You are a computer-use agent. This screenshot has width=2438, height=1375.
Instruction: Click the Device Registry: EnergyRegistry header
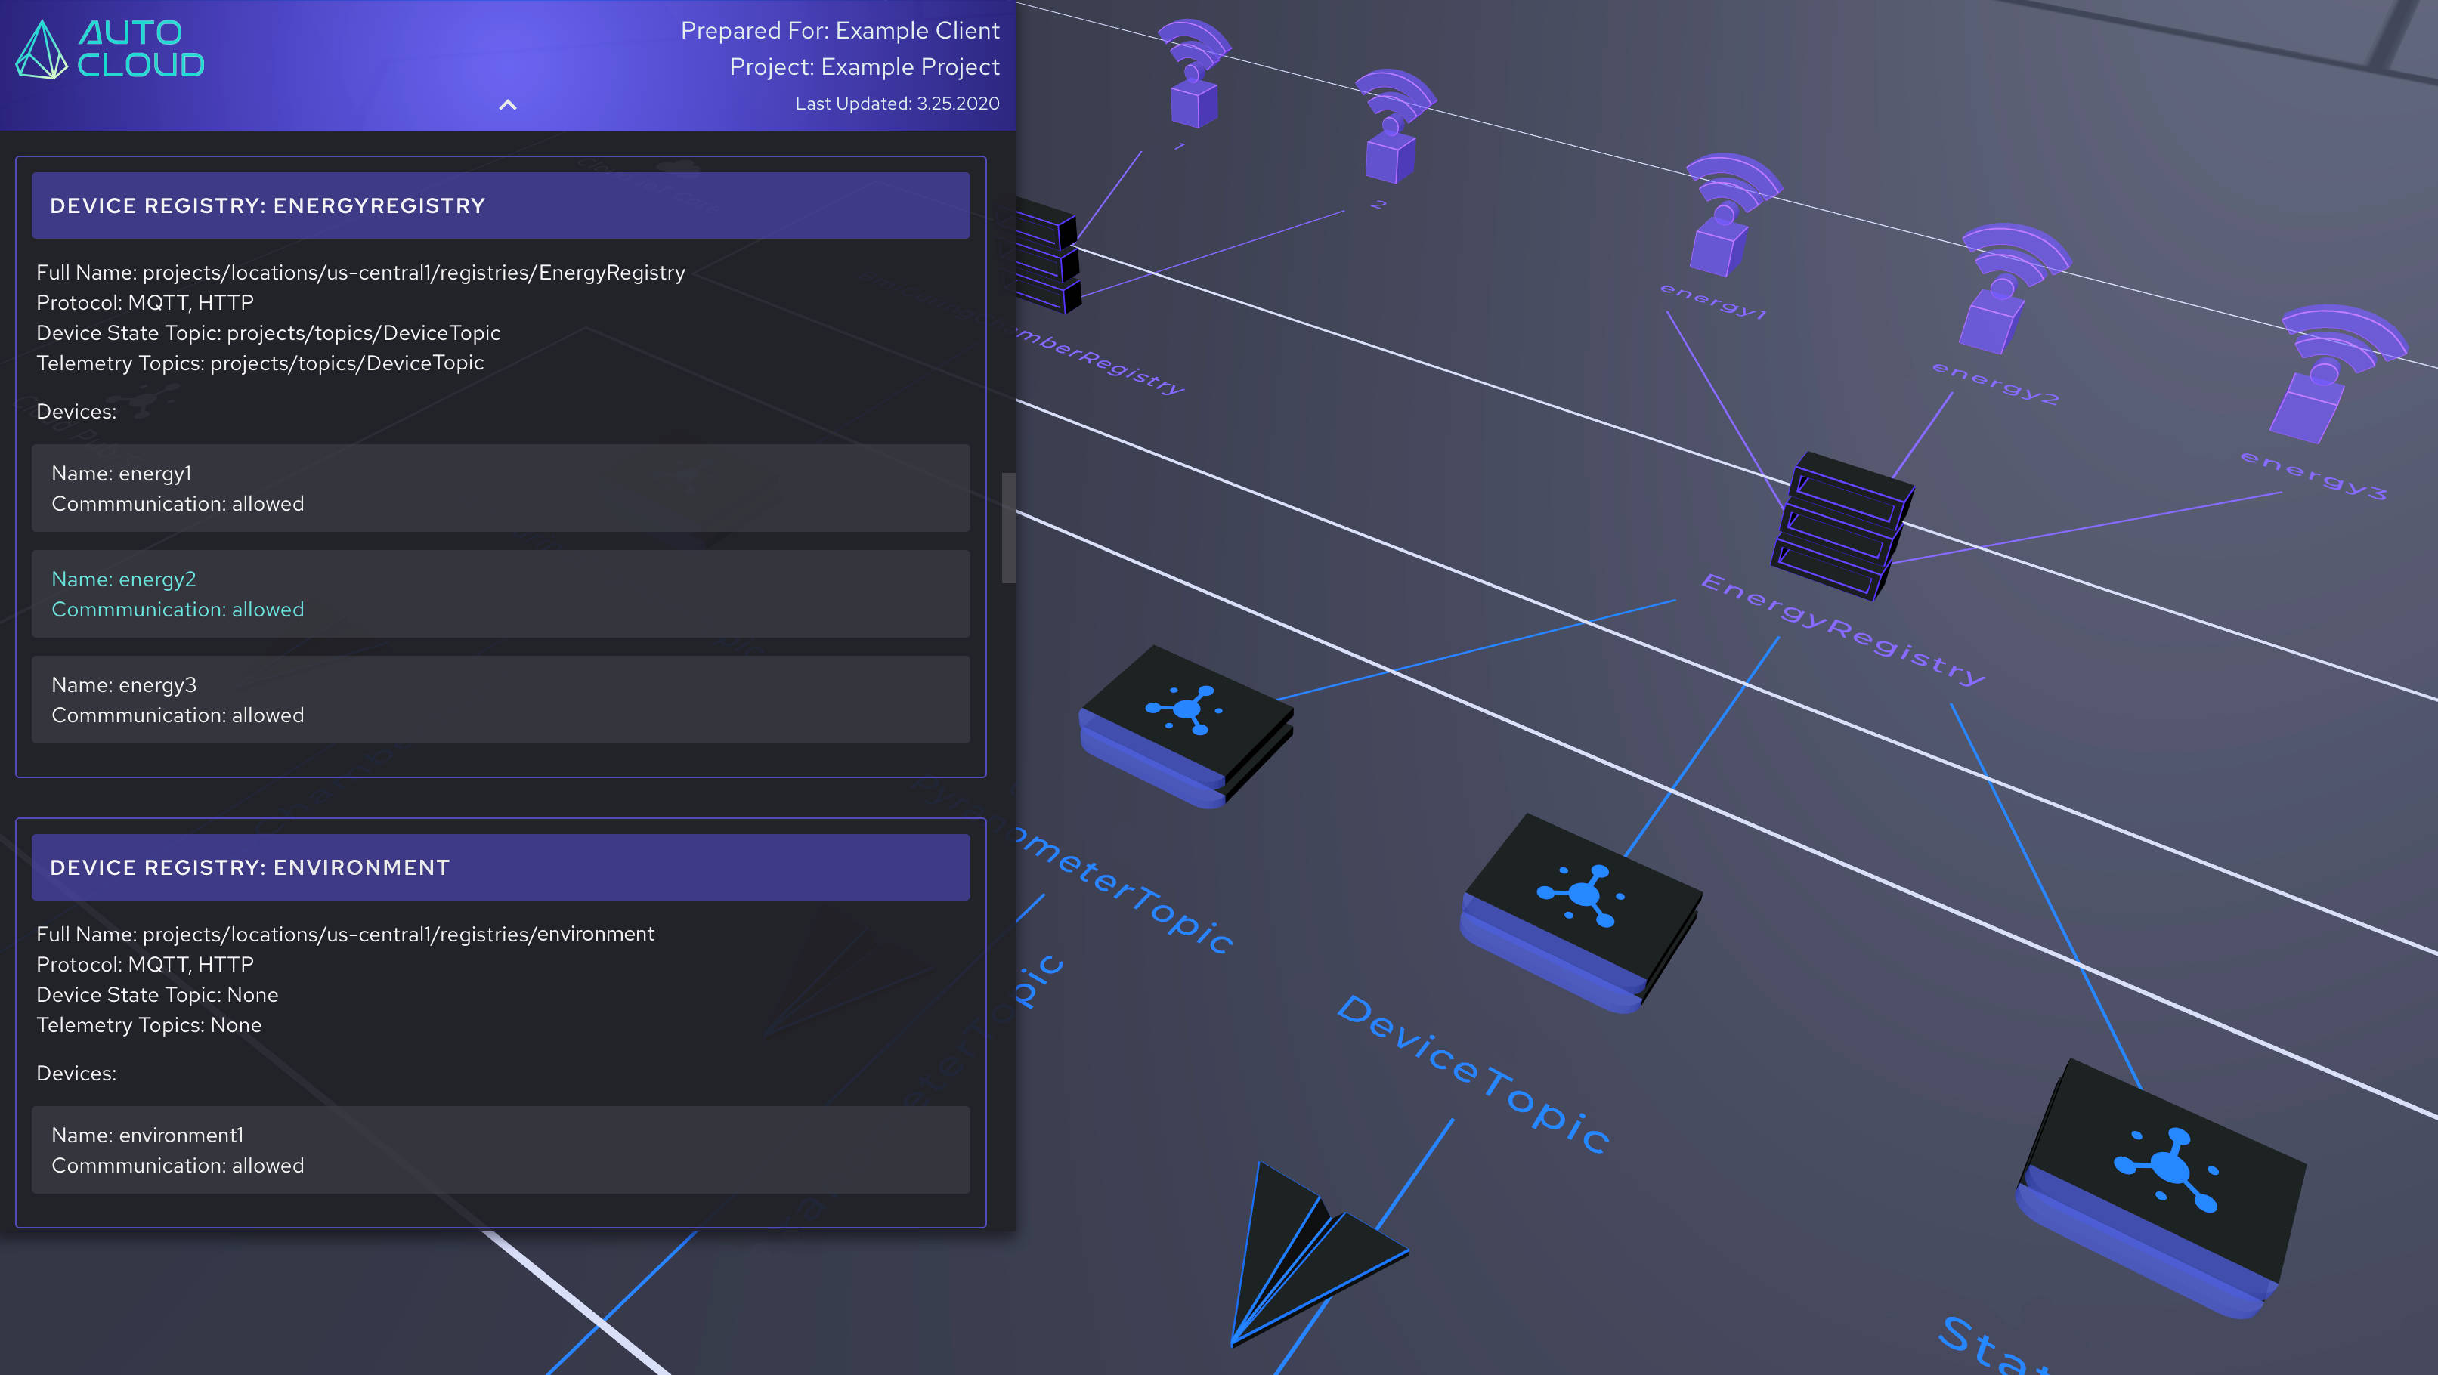pyautogui.click(x=500, y=205)
